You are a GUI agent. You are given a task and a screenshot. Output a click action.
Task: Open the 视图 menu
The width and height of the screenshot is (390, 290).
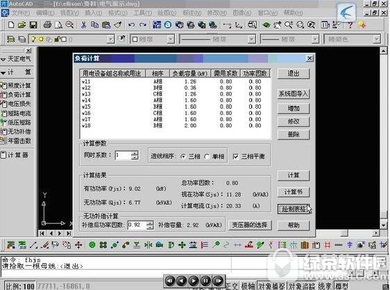tap(69, 13)
